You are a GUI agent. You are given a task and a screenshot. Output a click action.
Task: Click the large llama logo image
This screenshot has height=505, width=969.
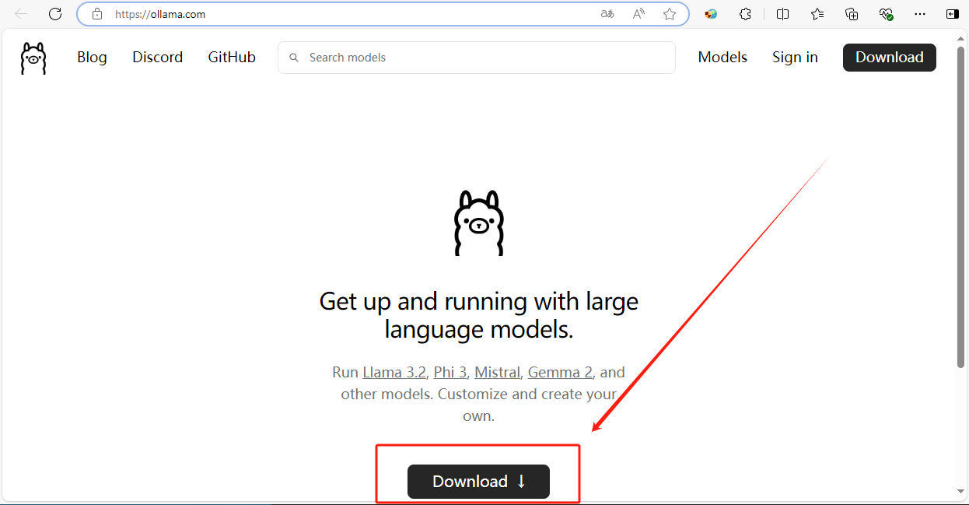(479, 223)
